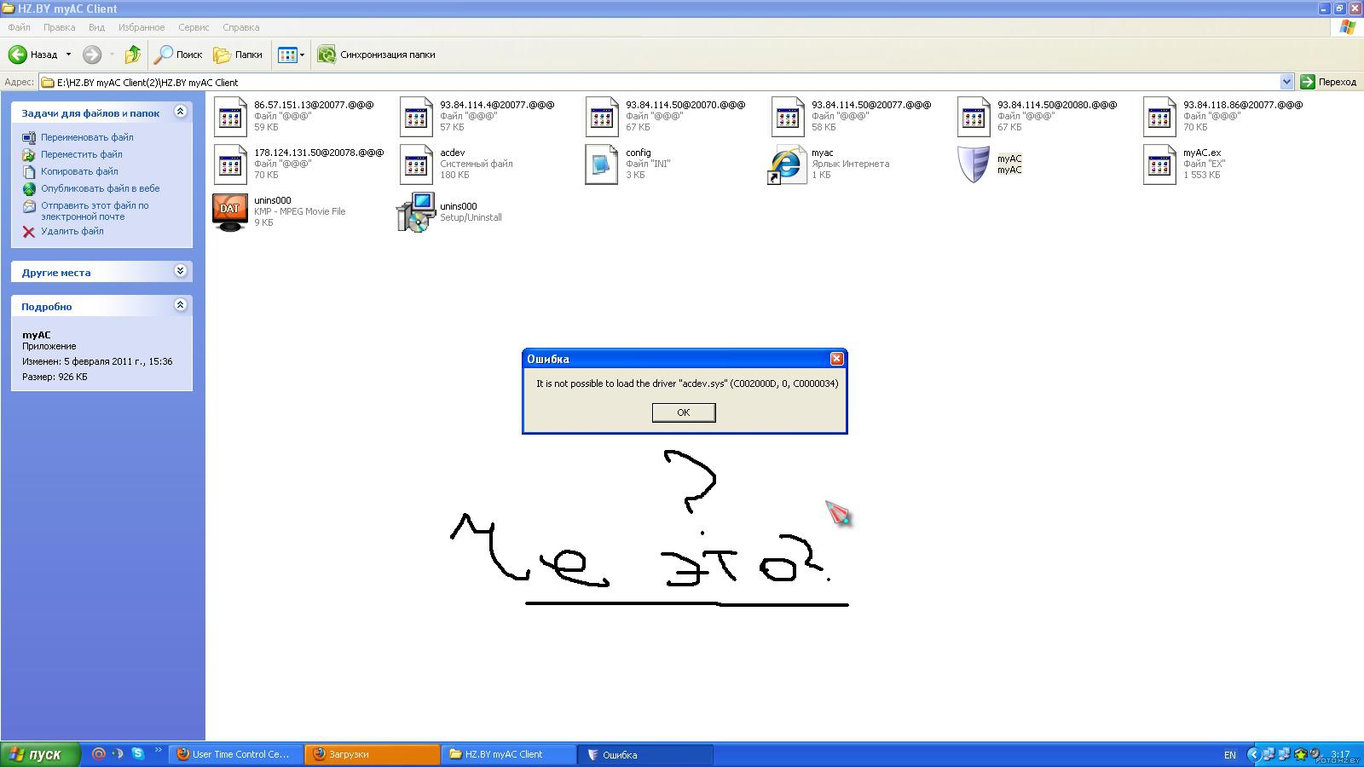The height and width of the screenshot is (767, 1364).
Task: Collapse Задачи для файлов и папок panel
Action: click(180, 112)
